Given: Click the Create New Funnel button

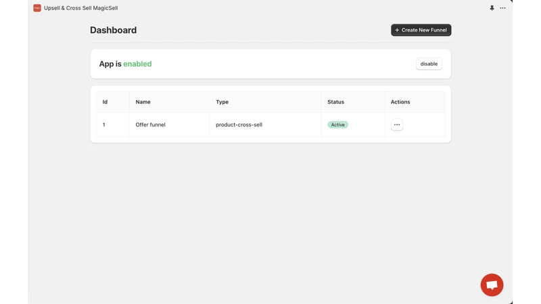Looking at the screenshot, I should coord(421,30).
